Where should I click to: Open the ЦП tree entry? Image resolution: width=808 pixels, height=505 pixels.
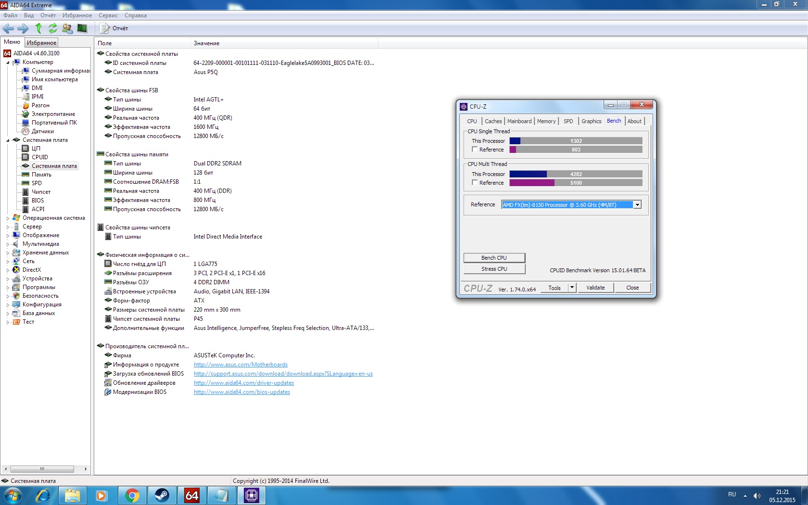click(36, 149)
